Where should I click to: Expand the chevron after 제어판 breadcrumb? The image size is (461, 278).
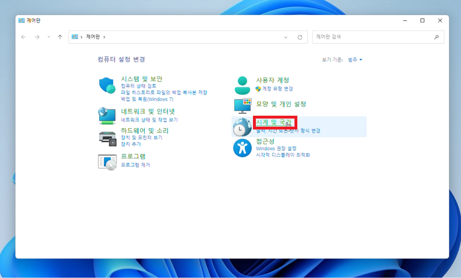point(104,37)
